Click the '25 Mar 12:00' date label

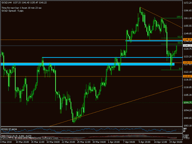coord(84,142)
